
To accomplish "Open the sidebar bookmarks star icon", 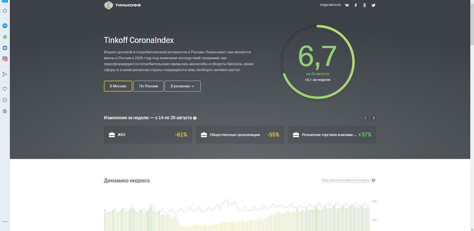I will coord(5,11).
